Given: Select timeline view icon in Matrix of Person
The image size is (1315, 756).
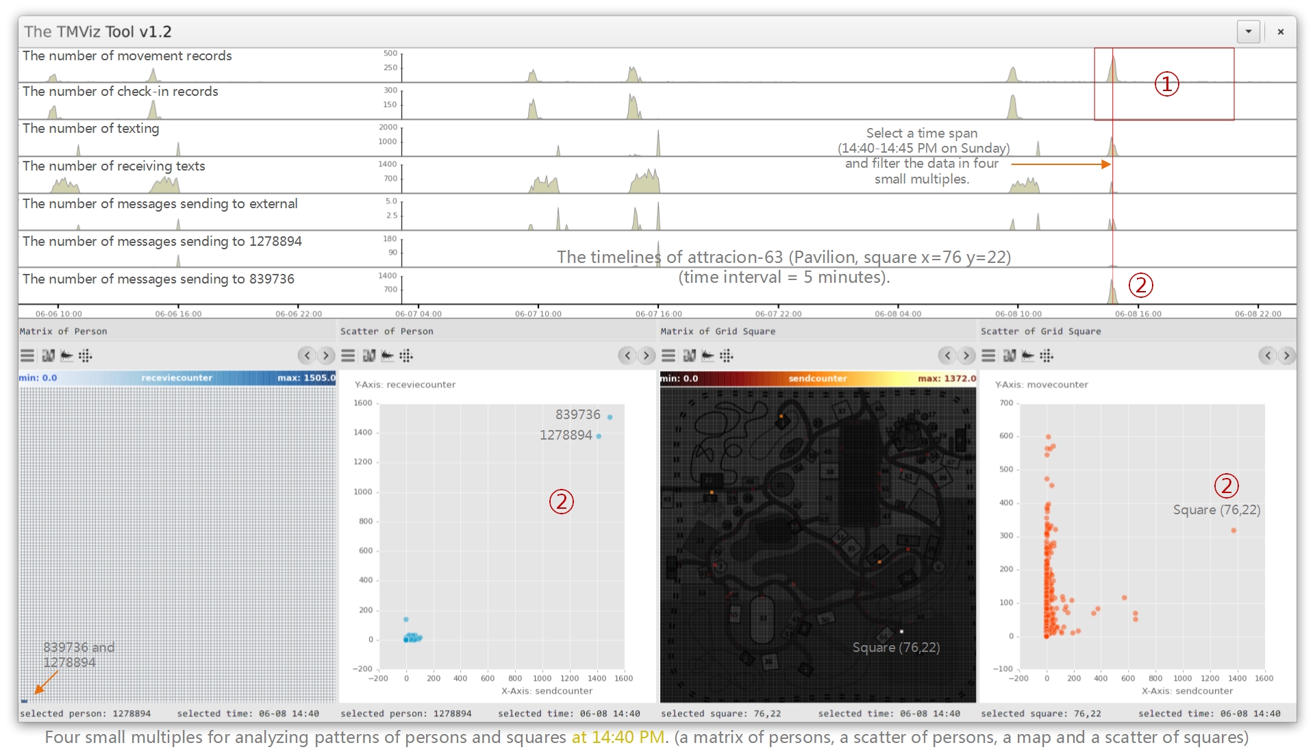Looking at the screenshot, I should tap(66, 355).
